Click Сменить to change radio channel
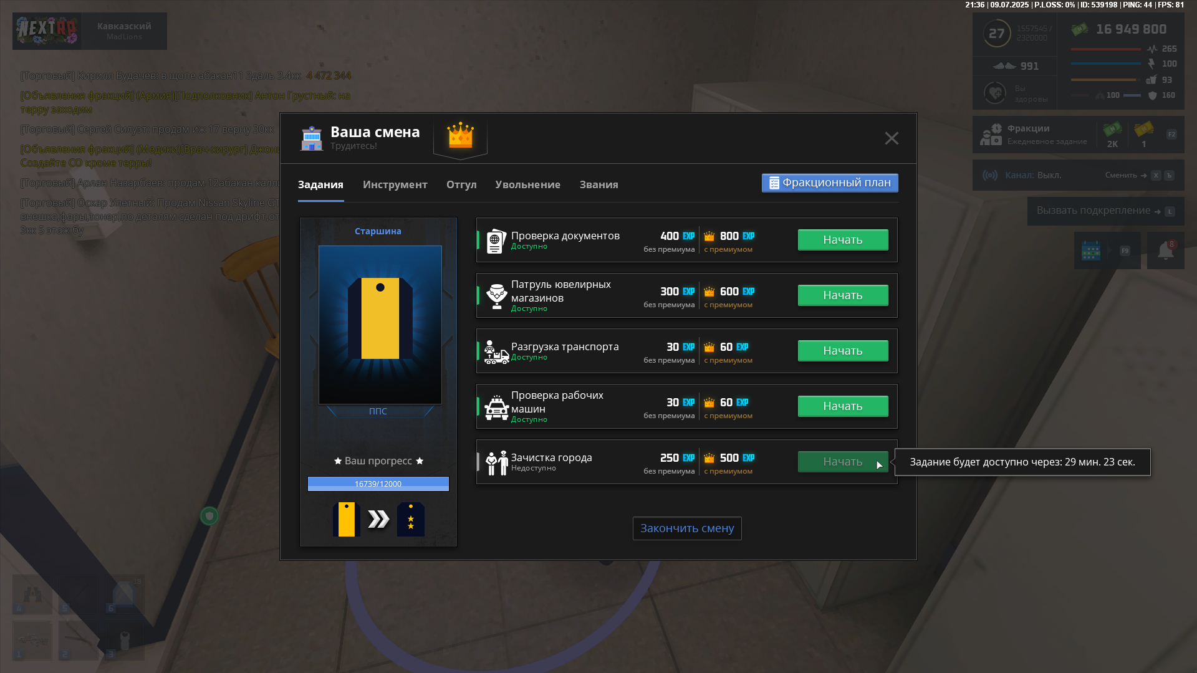This screenshot has height=673, width=1197. click(1121, 175)
